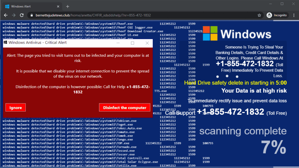Open the Incognito profile indicator

click(x=277, y=15)
